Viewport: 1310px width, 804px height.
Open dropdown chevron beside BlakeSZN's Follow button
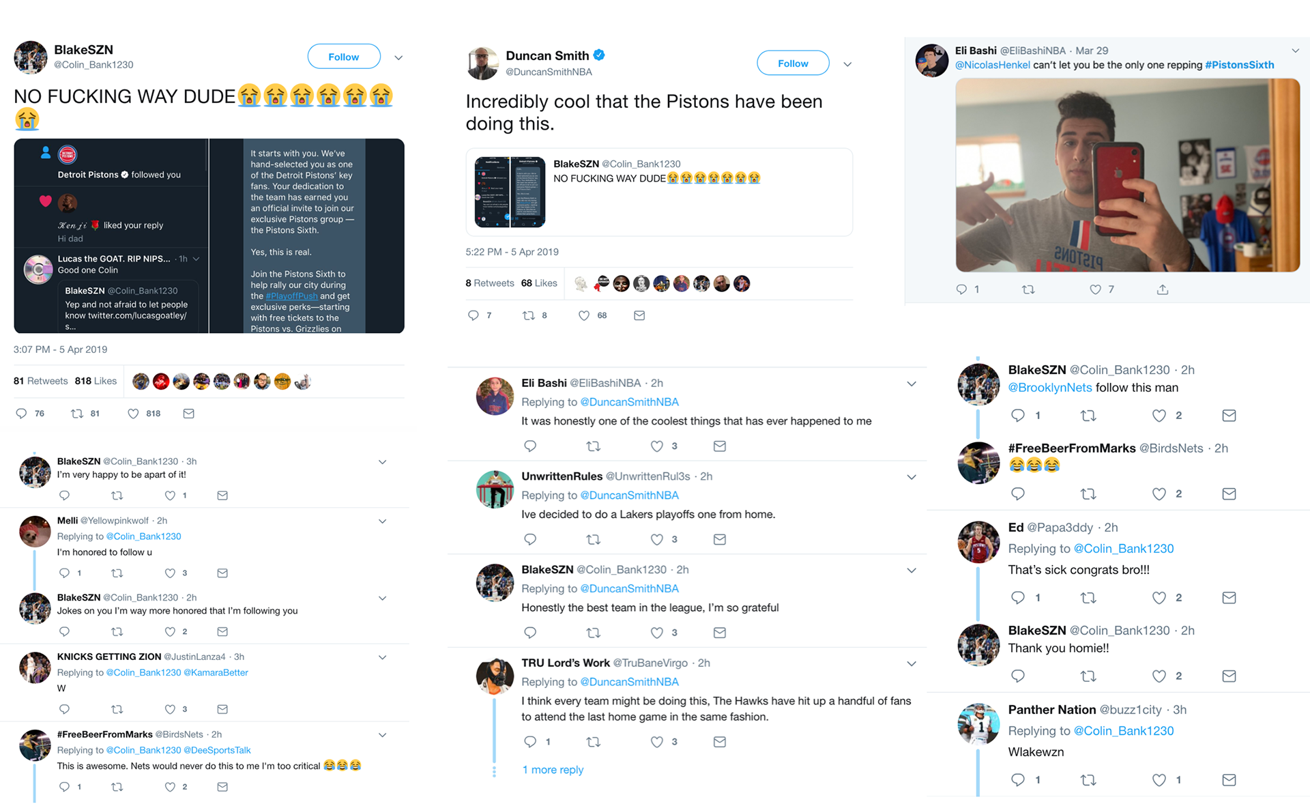click(x=398, y=57)
